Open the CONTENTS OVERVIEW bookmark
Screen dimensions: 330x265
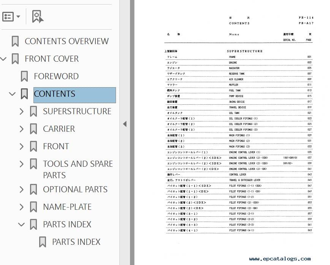tap(67, 42)
